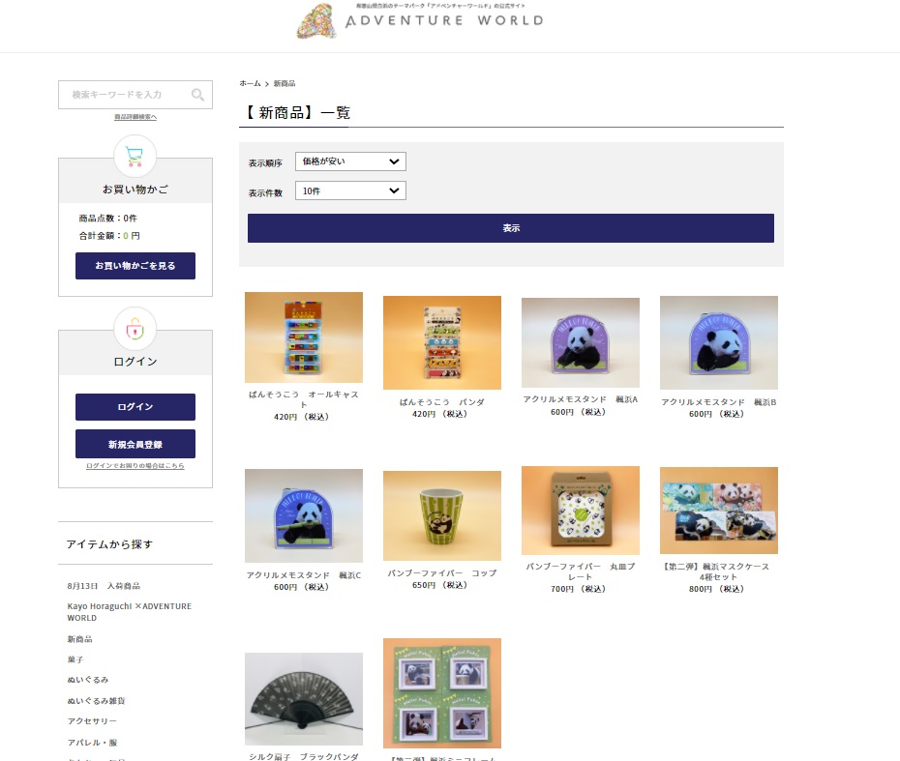The image size is (900, 761).
Task: Open アクリルメモスタンド 楓浜B image
Action: [719, 342]
